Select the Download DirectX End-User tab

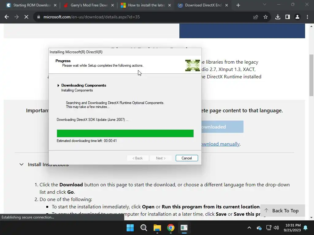click(203, 5)
